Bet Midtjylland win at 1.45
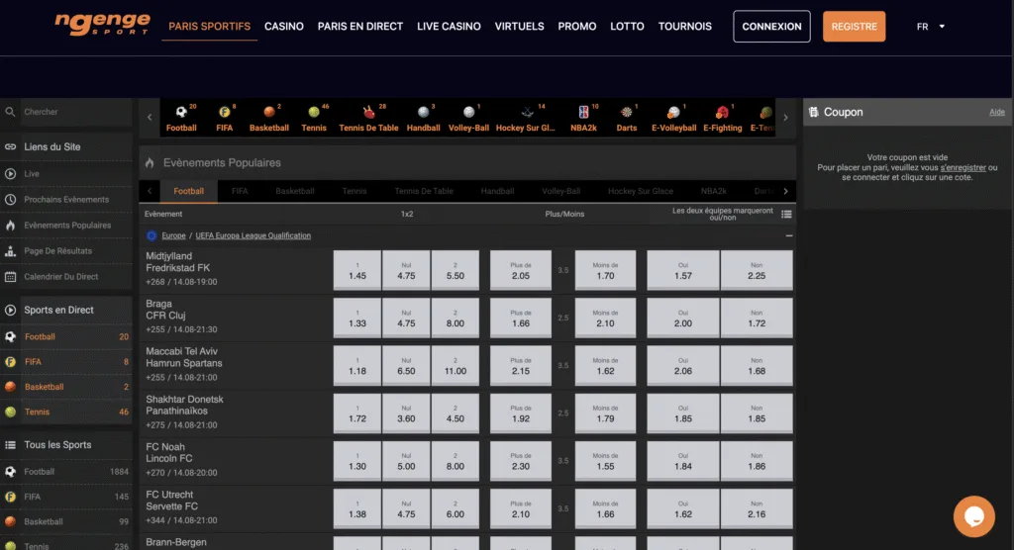1014x550 pixels. pyautogui.click(x=356, y=269)
